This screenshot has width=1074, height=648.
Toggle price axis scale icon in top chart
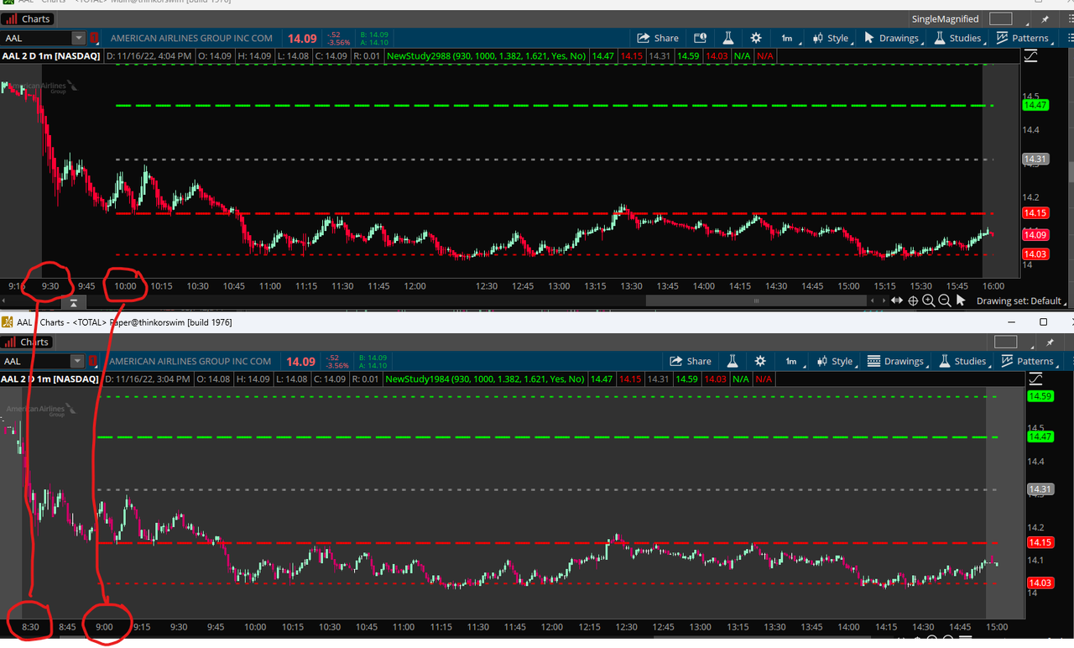[1030, 56]
